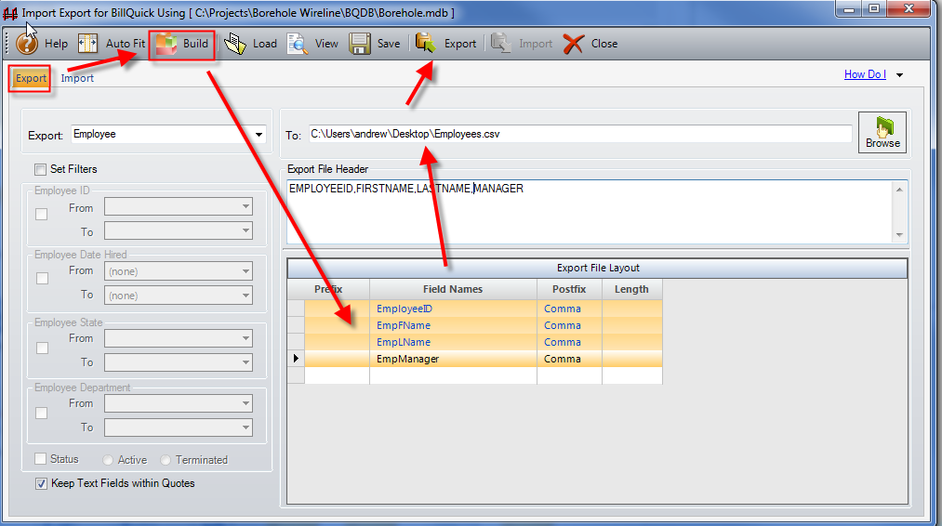942x526 pixels.
Task: Minimize the Import Export window
Action: coord(849,9)
